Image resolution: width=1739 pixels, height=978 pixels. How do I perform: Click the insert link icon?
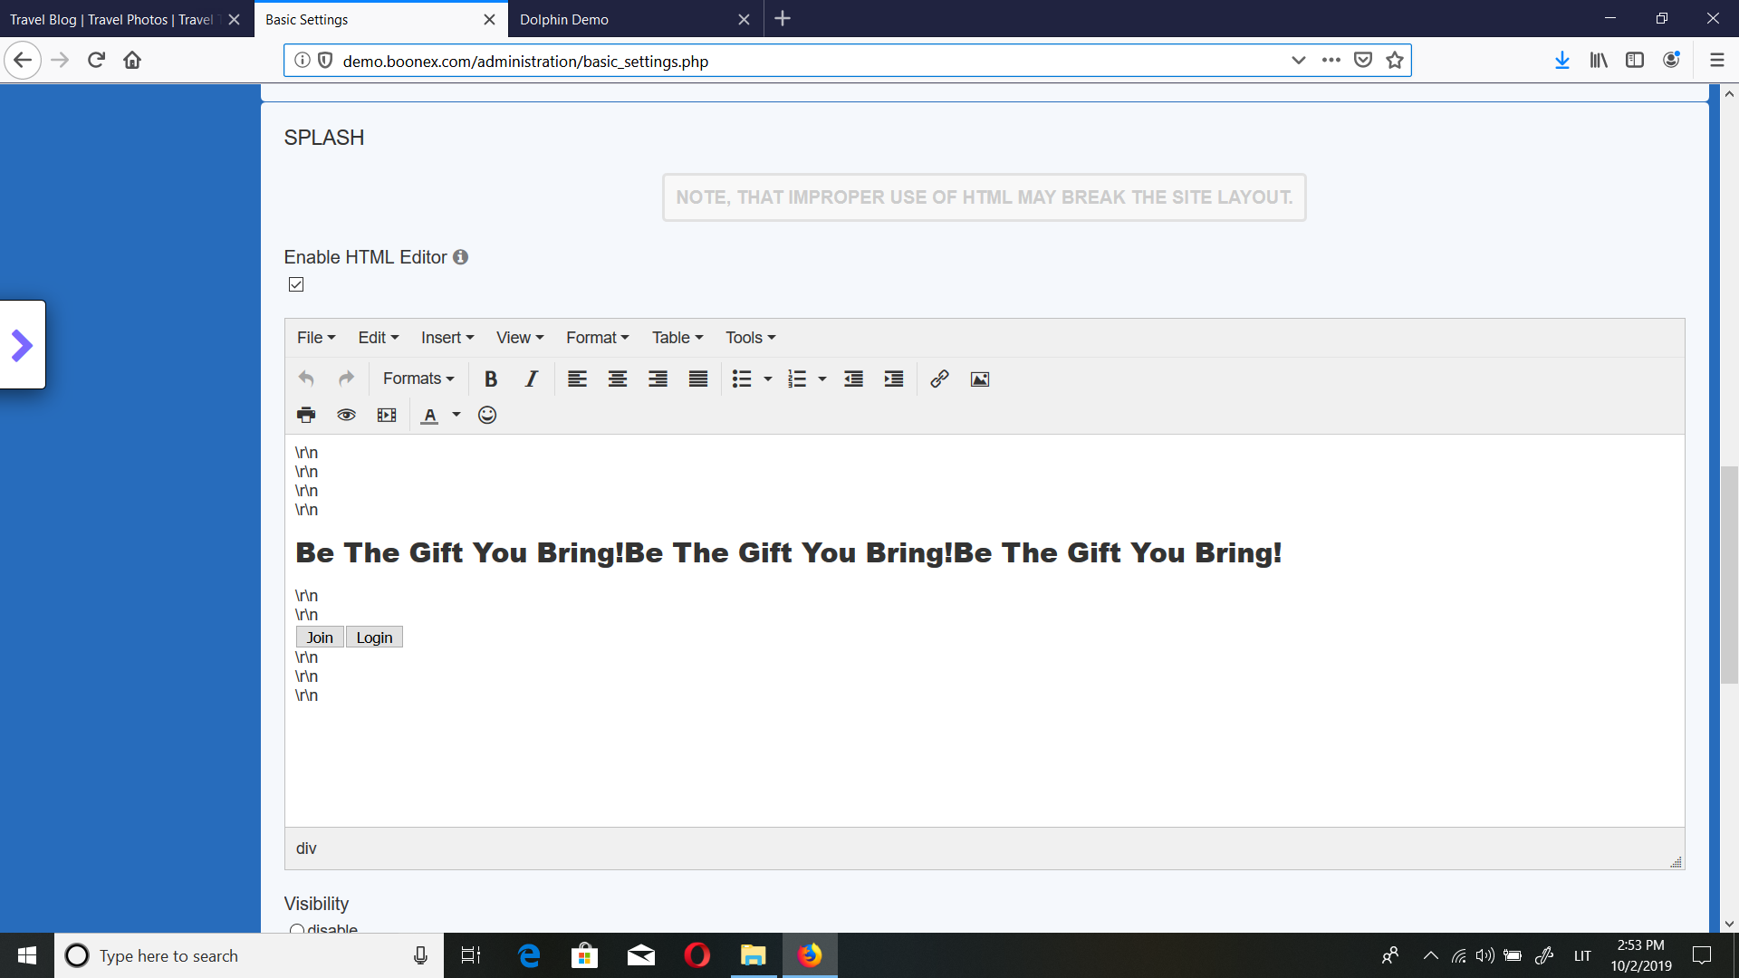(x=939, y=379)
